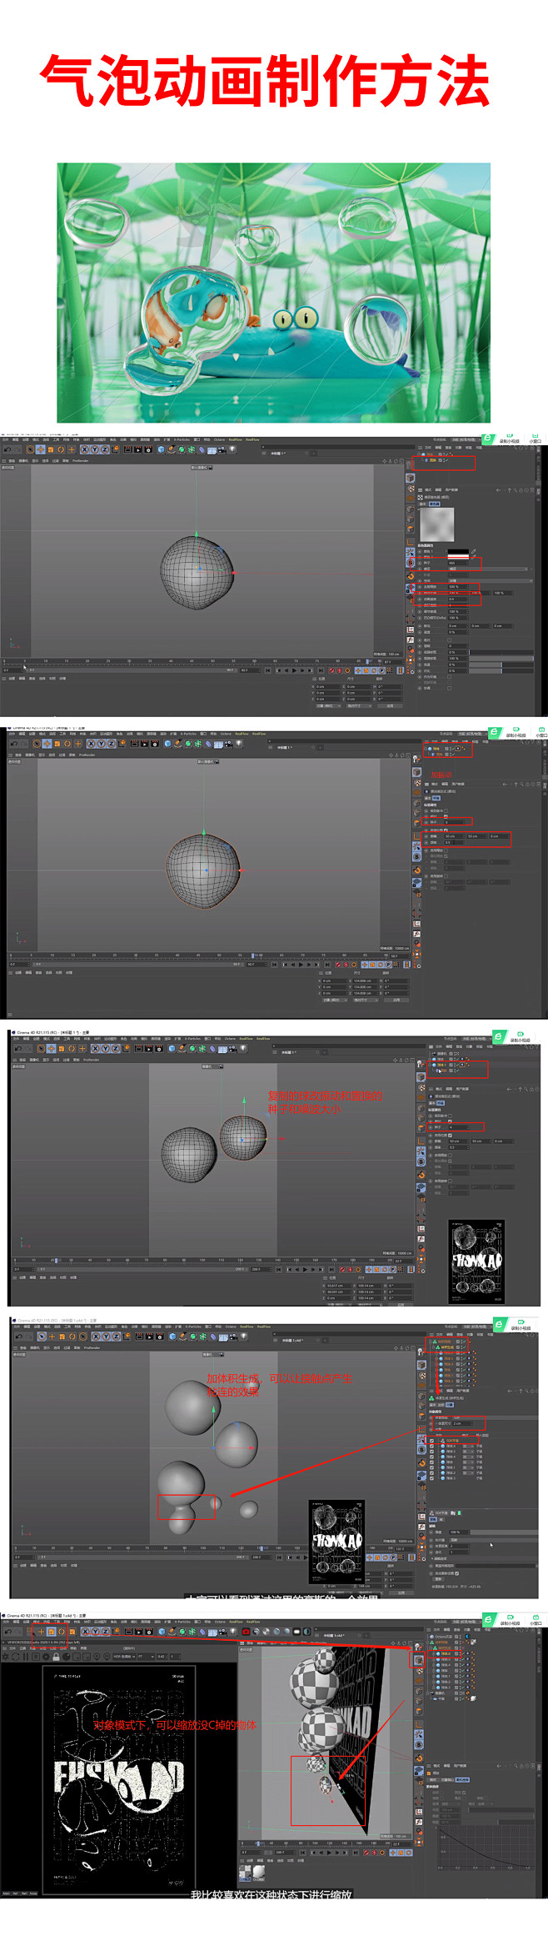
Task: Click red record keyframe button, first screenshot
Action: click(331, 670)
